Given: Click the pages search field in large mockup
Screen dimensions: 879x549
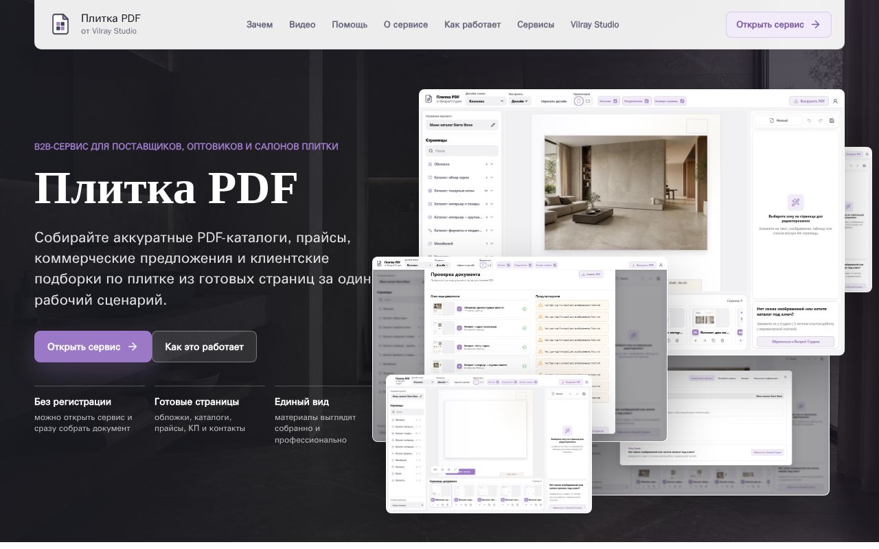Looking at the screenshot, I should [462, 151].
